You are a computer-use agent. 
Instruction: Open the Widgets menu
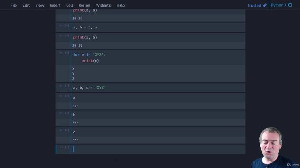tap(103, 5)
